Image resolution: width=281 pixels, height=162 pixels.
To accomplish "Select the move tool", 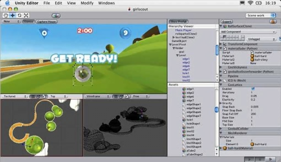I will pyautogui.click(x=13, y=15).
